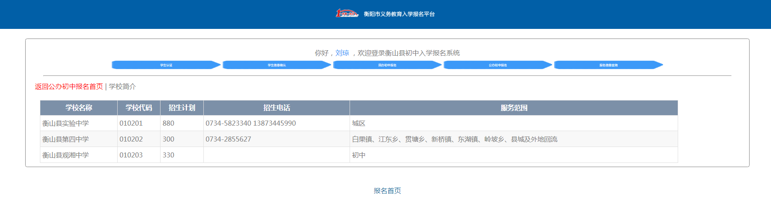Image resolution: width=771 pixels, height=219 pixels.
Task: Open the 报名信息查询 step
Action: tap(608, 65)
